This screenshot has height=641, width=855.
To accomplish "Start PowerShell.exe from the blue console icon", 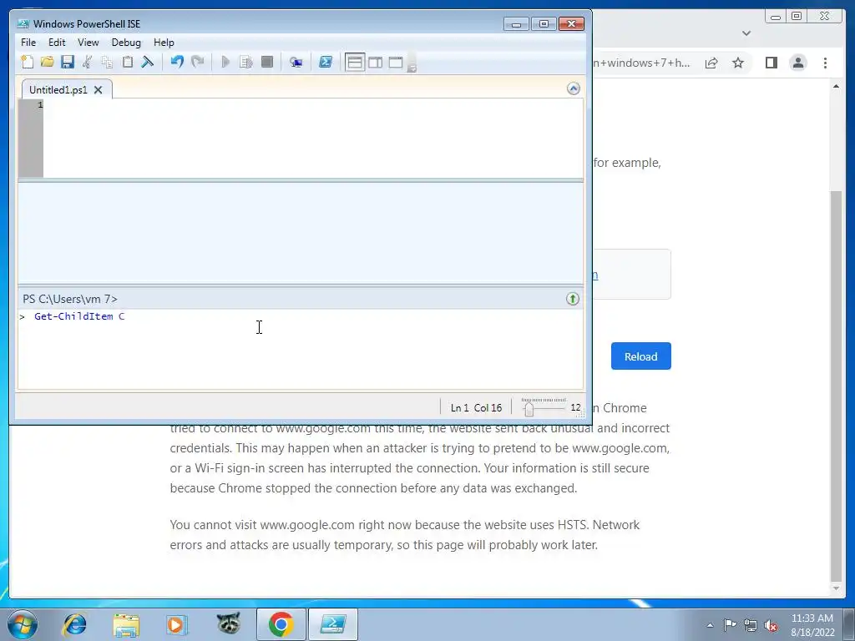I will [326, 62].
